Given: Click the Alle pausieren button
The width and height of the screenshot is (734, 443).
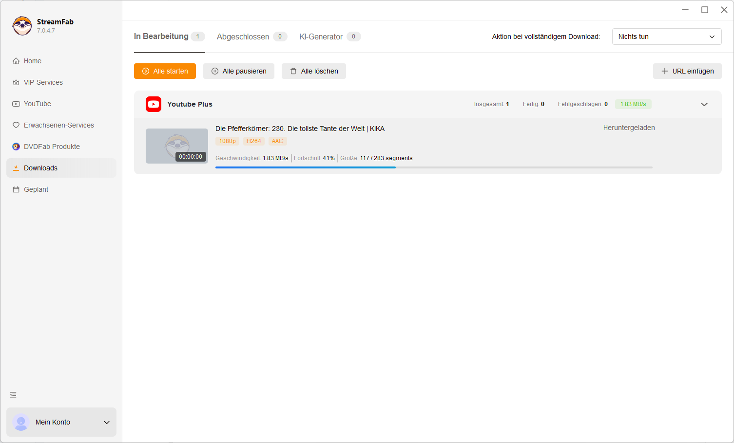Looking at the screenshot, I should pos(239,71).
